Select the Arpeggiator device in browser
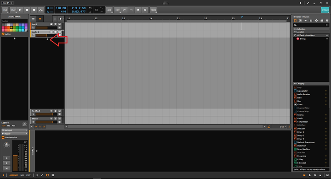331x179 pixels. [310, 91]
